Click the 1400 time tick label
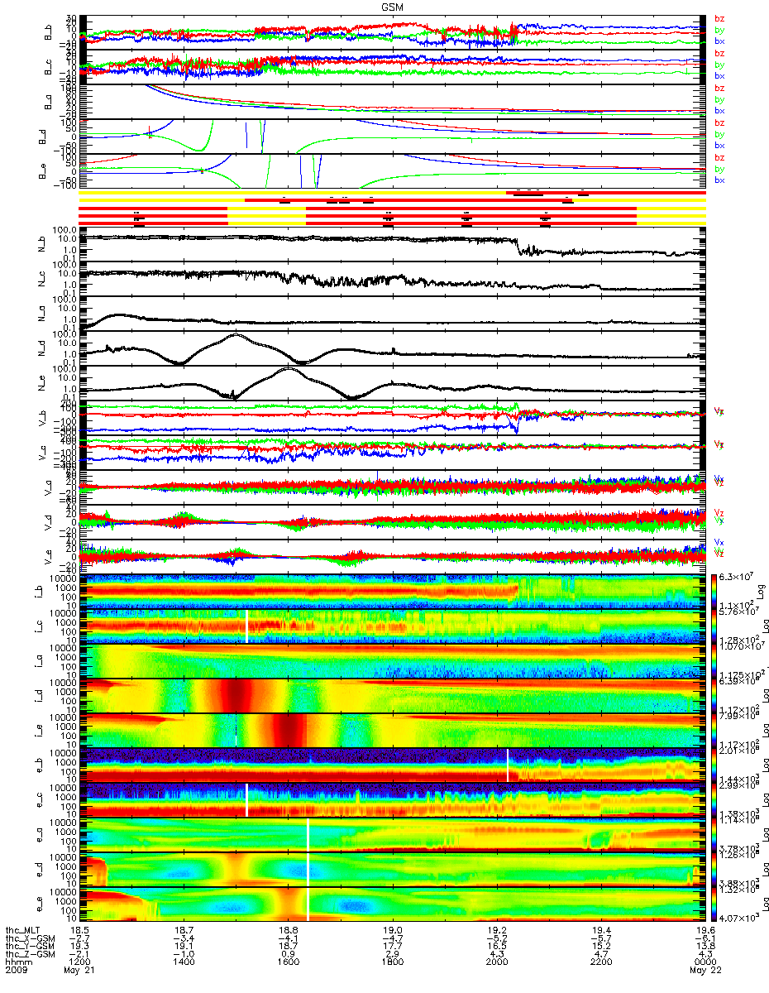 184,962
